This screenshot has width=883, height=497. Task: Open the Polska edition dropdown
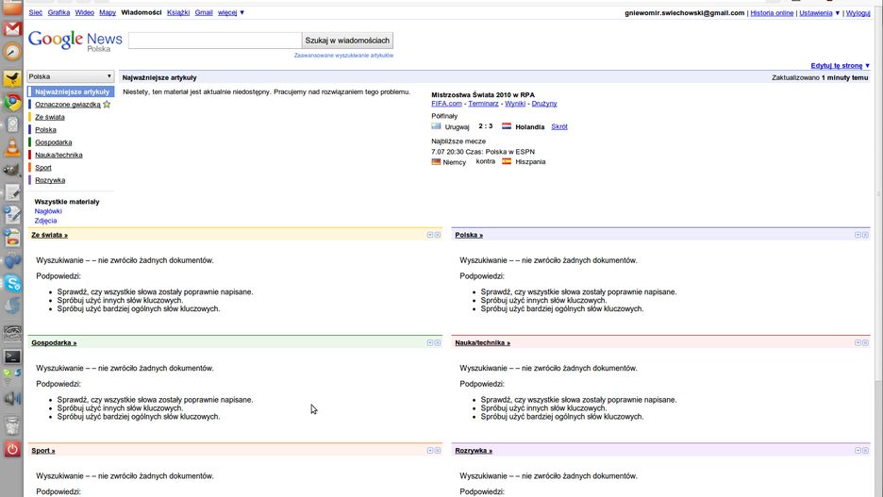pos(71,76)
